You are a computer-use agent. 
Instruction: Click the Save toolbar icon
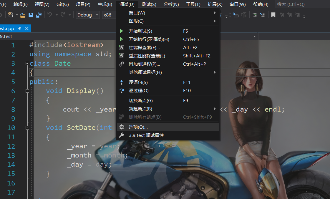pos(31,15)
